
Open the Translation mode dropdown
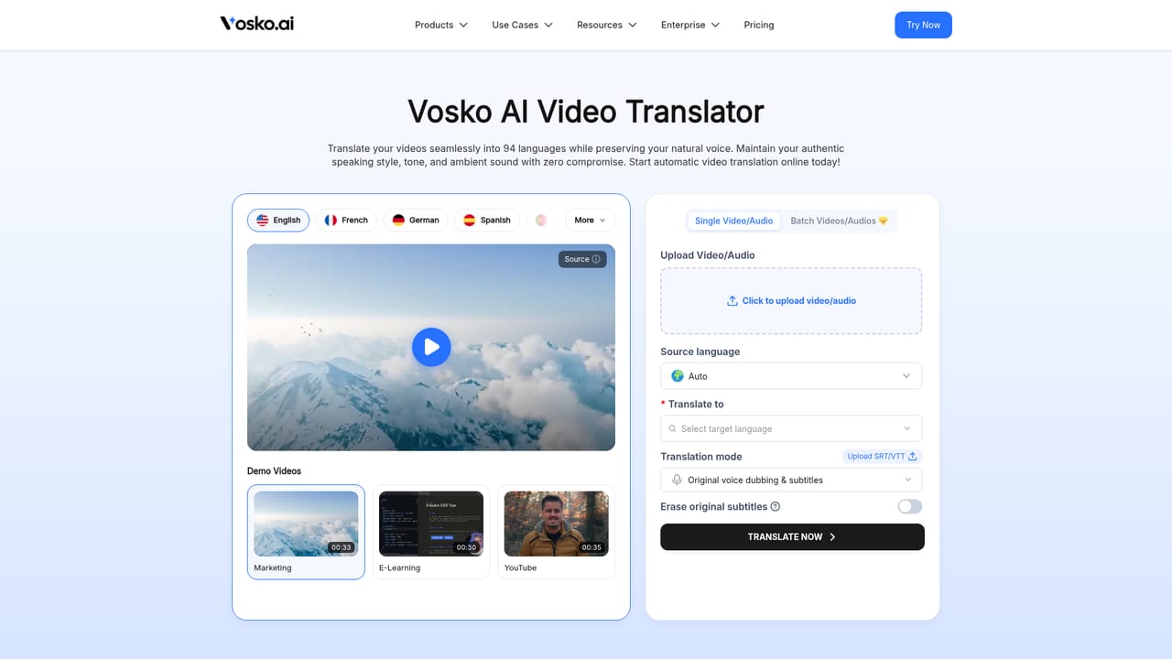pyautogui.click(x=791, y=480)
